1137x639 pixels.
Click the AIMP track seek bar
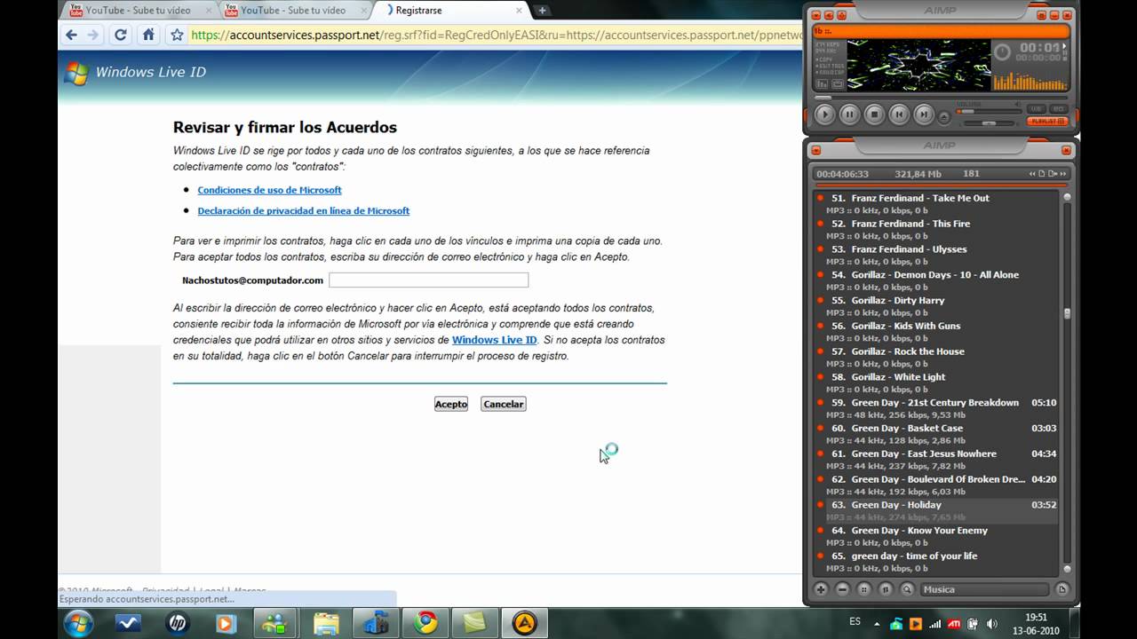942,98
